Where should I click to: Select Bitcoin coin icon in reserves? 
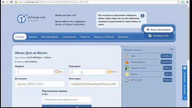click(127, 74)
